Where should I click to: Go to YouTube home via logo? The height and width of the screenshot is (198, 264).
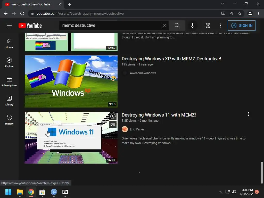[30, 26]
